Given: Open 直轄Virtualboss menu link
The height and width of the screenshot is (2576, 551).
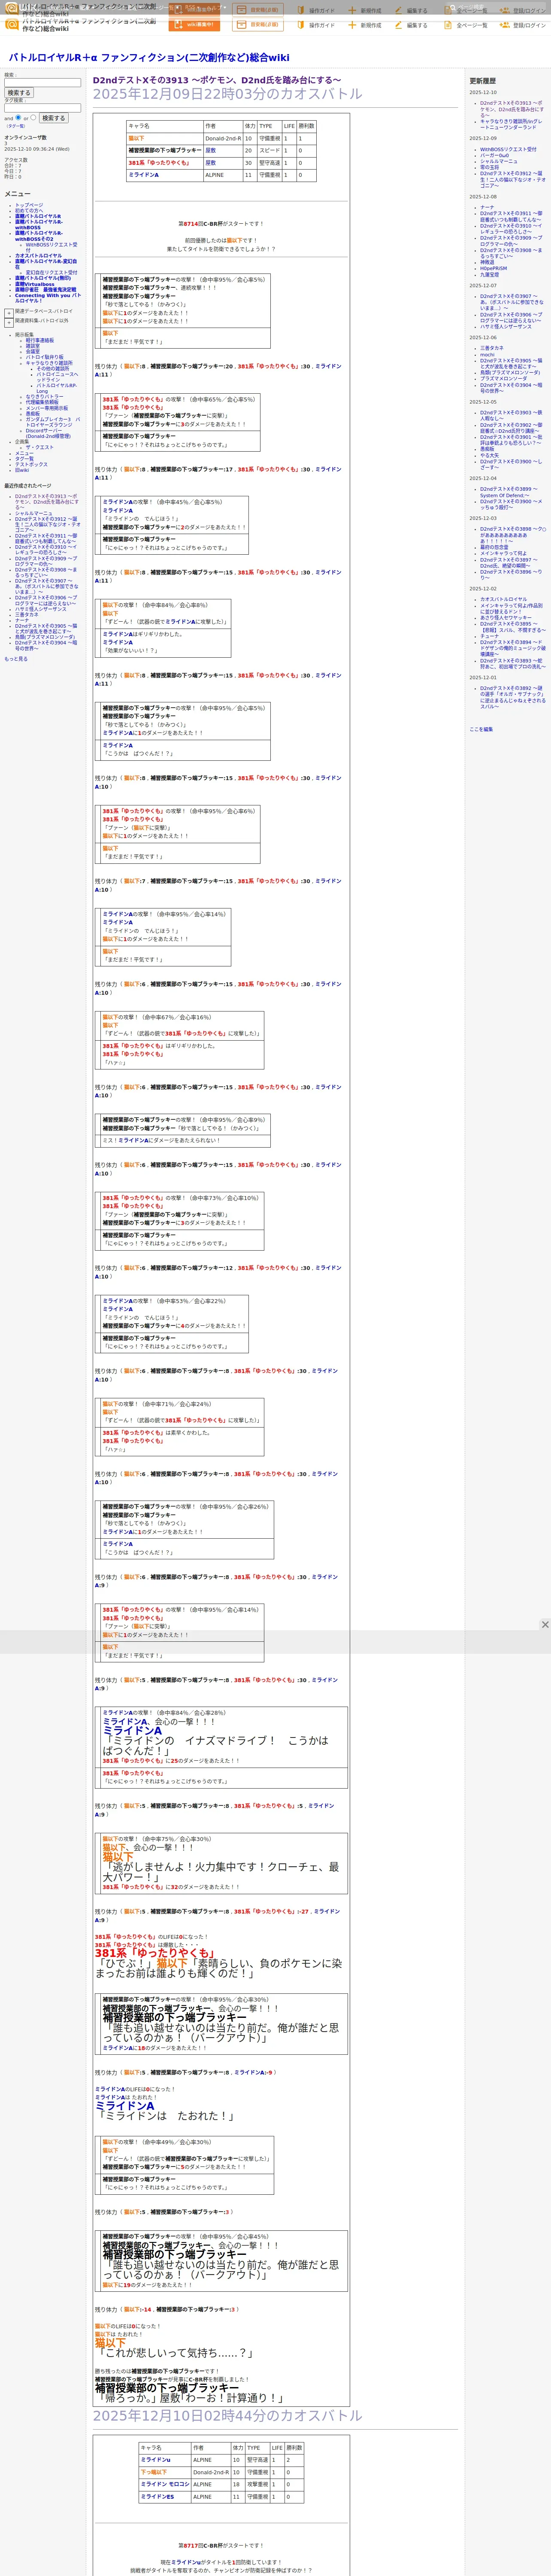Looking at the screenshot, I should pos(35,284).
